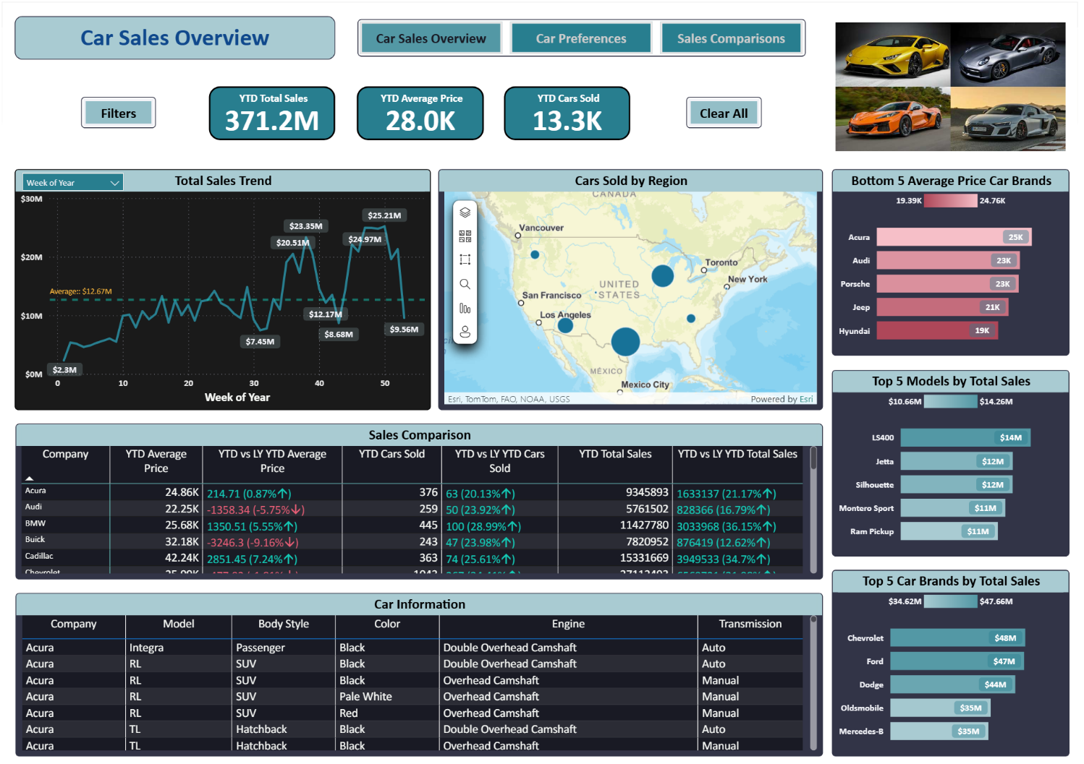Viewport: 1084px width, 764px height.
Task: Select the Montero Sport bar in Top 5 Models
Action: pos(952,508)
